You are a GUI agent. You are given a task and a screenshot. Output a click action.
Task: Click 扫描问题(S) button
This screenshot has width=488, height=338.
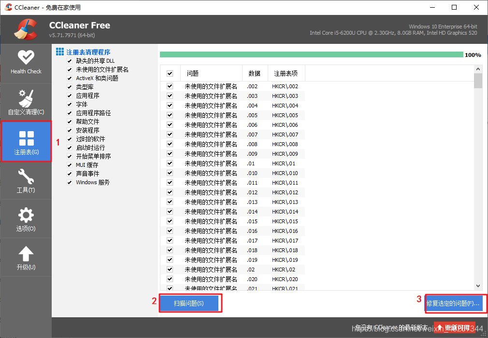[x=188, y=303]
